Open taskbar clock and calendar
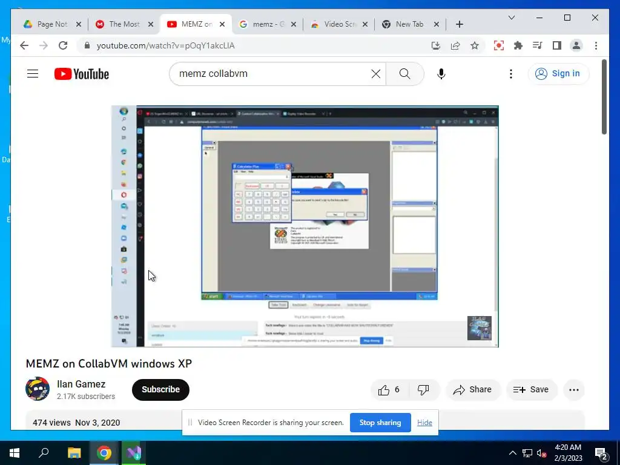Viewport: 620px width, 465px height. pos(568,453)
